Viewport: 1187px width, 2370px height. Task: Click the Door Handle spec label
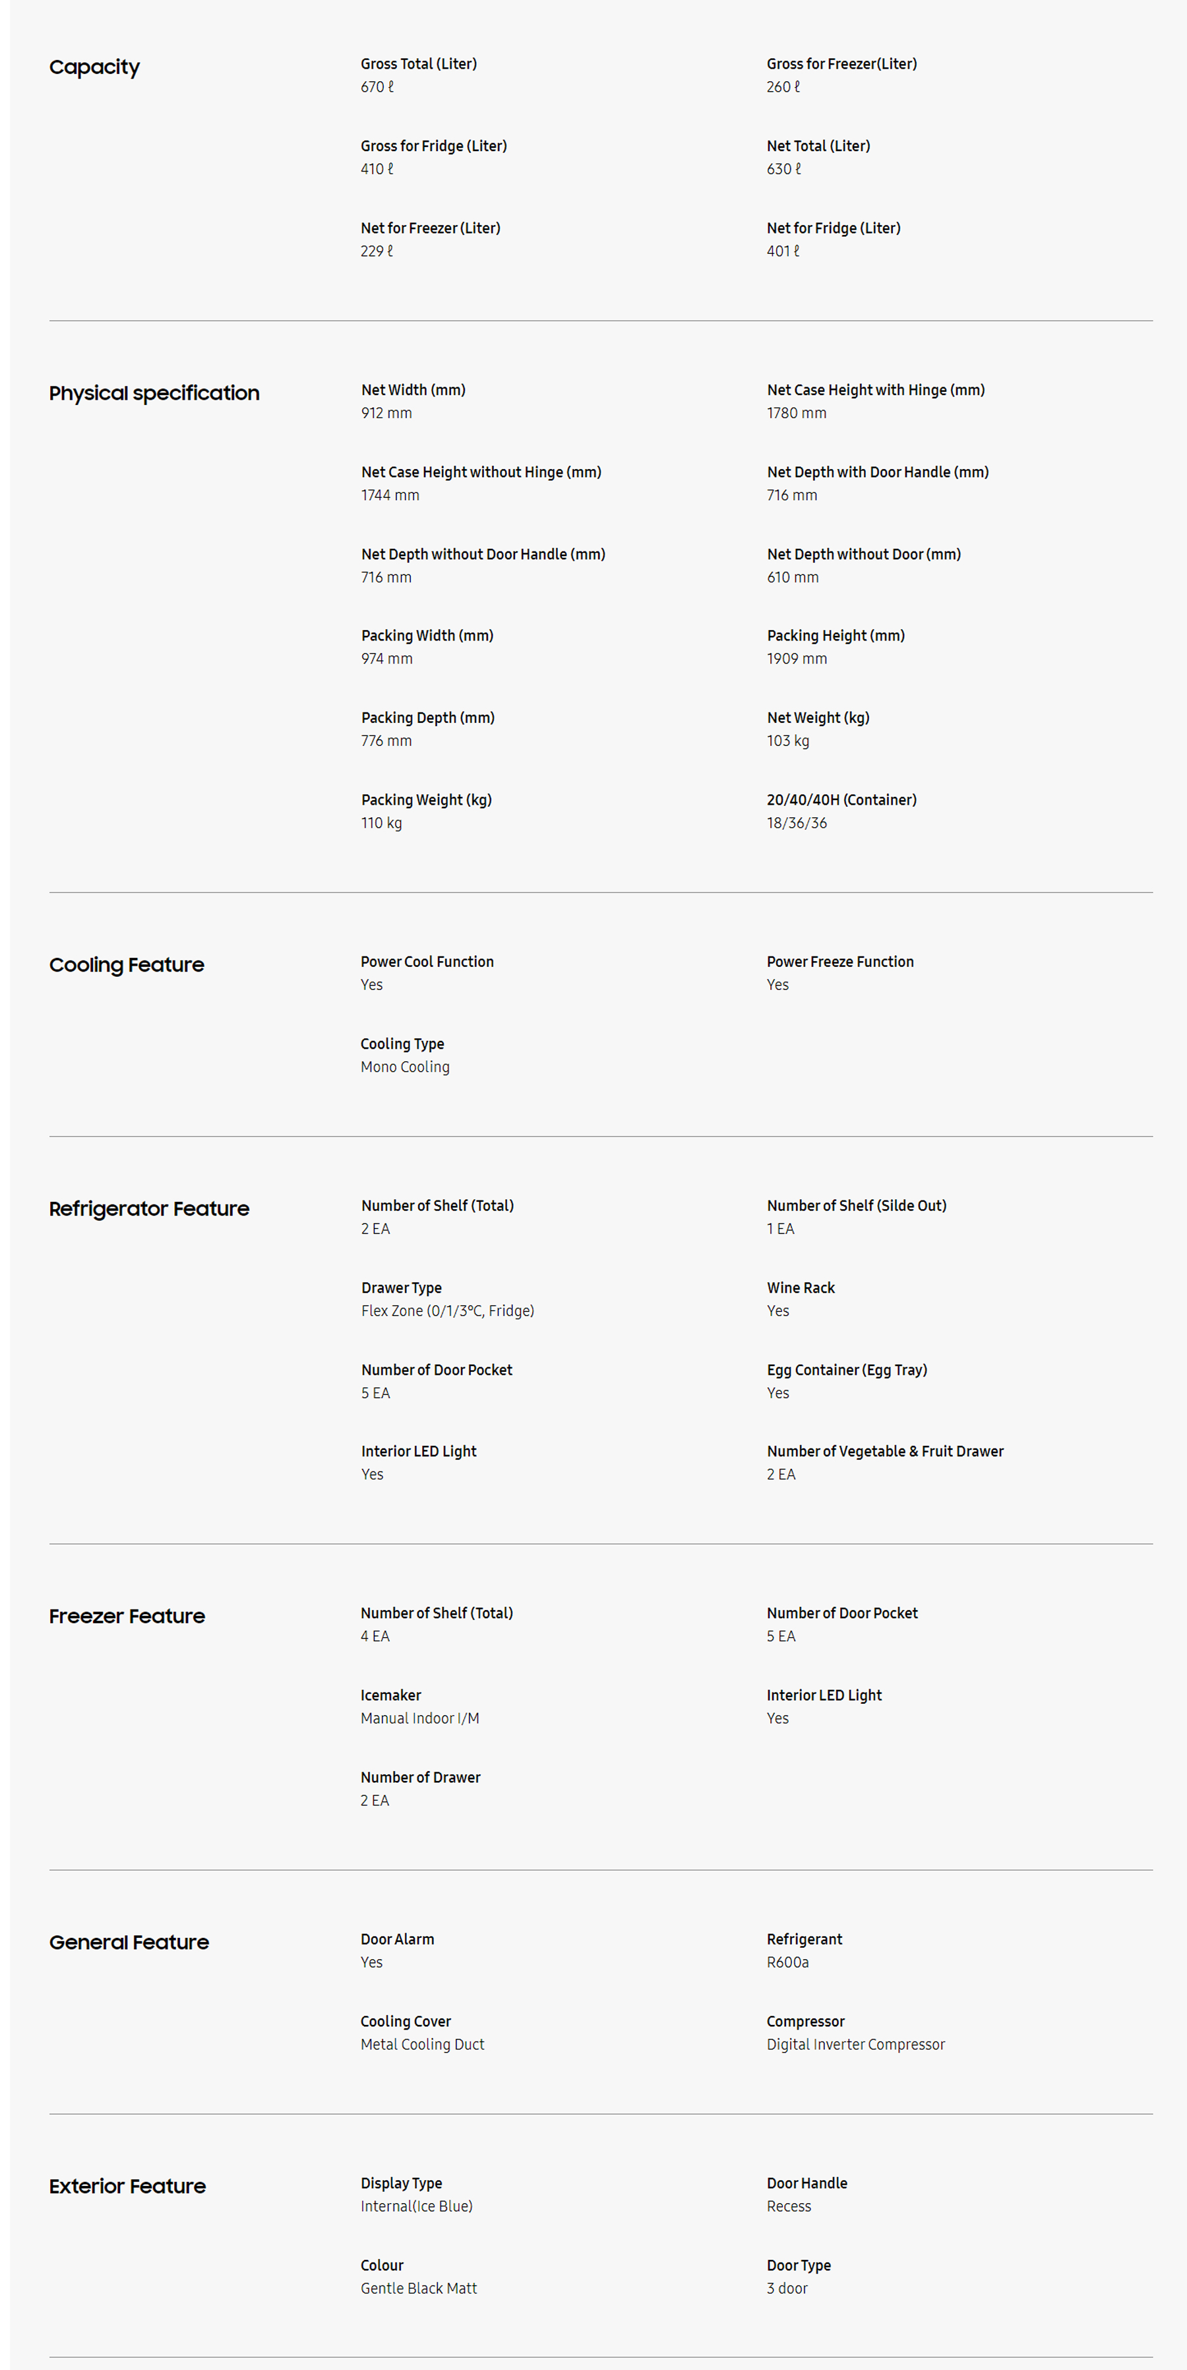coord(807,2182)
